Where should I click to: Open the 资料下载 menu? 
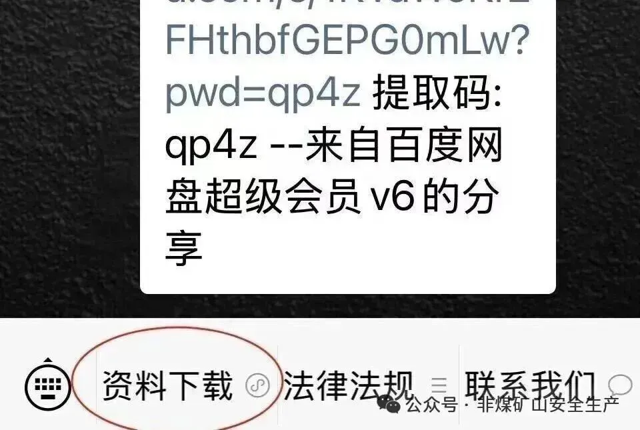[167, 385]
